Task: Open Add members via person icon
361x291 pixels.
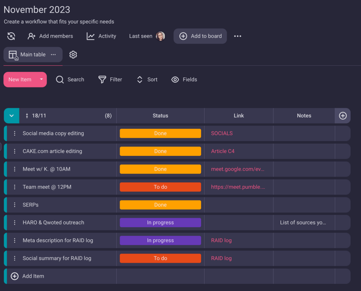Action: pos(32,36)
